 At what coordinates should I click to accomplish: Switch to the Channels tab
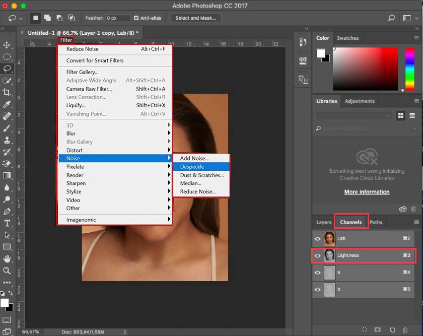(350, 222)
